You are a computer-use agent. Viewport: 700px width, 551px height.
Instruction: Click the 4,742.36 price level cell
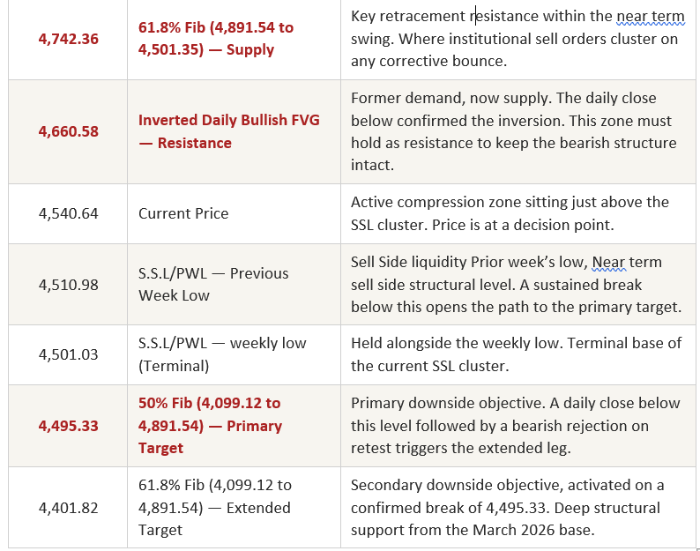(x=68, y=39)
